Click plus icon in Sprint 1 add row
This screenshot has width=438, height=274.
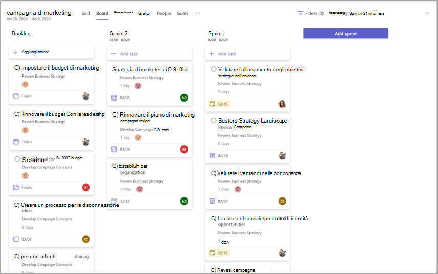[x=212, y=53]
